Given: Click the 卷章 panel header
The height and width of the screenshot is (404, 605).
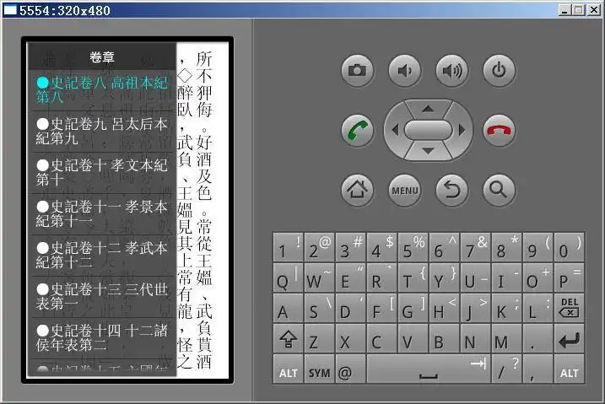Looking at the screenshot, I should pos(102,57).
